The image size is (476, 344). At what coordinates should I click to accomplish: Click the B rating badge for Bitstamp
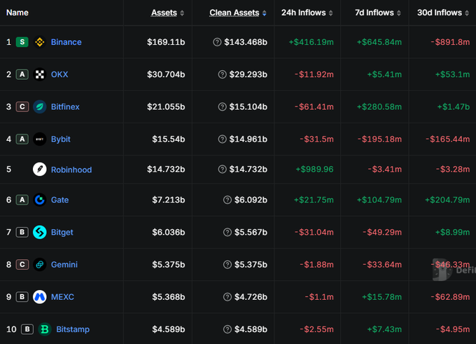click(27, 329)
